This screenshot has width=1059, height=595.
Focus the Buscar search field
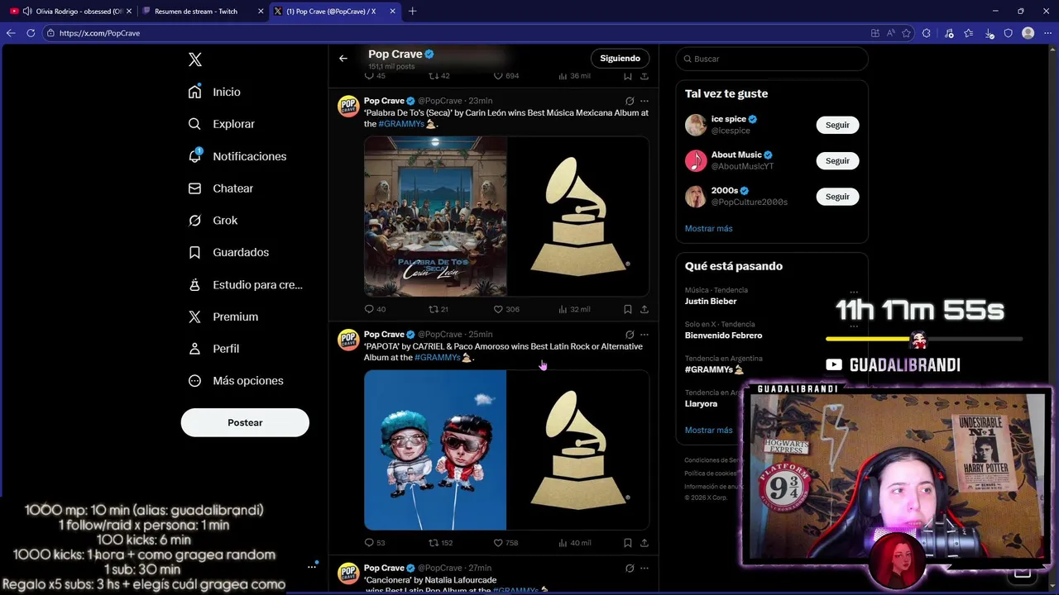pos(772,59)
